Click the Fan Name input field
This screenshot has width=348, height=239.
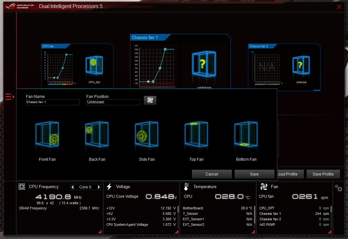point(53,102)
